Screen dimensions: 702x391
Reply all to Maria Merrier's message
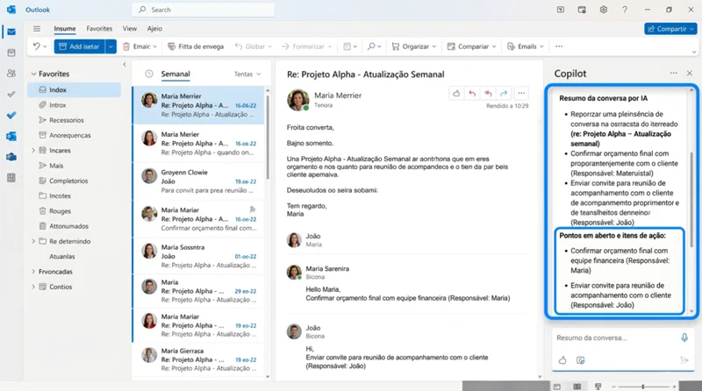[488, 93]
